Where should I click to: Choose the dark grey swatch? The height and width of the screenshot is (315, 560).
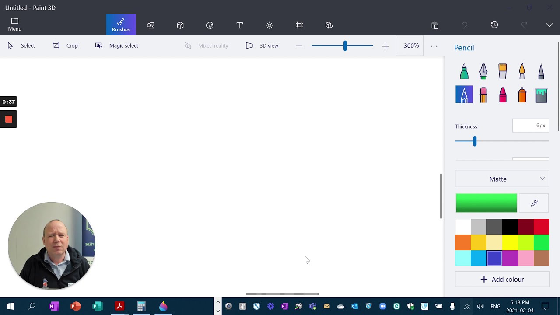click(494, 227)
